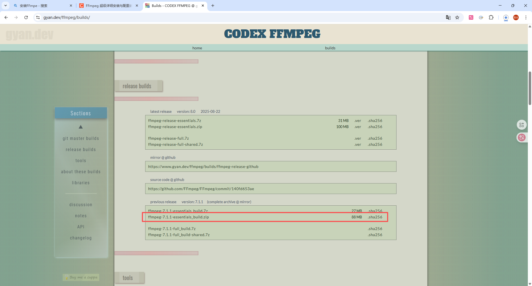The height and width of the screenshot is (286, 532).
Task: Click the CODEX FFMPEG title banner
Action: pos(272,34)
